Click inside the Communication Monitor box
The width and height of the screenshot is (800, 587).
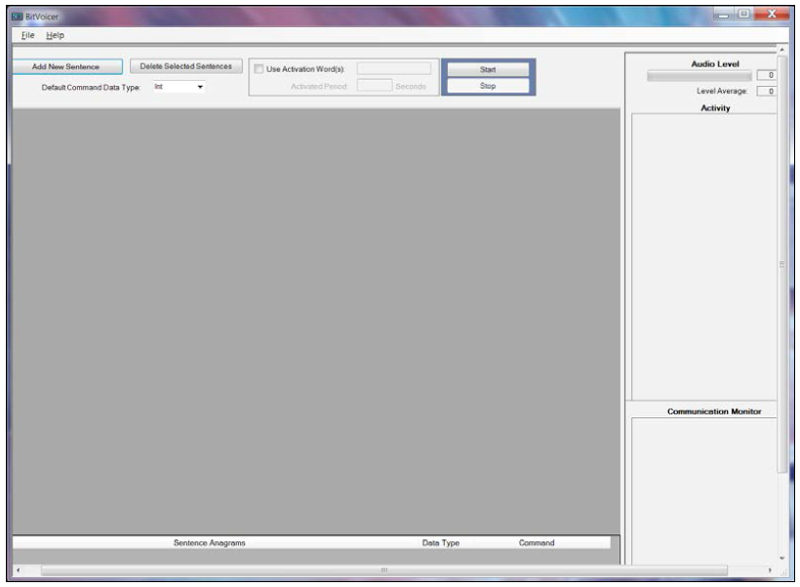pos(704,490)
